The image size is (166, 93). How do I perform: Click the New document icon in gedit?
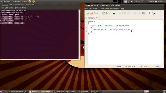click(87, 13)
